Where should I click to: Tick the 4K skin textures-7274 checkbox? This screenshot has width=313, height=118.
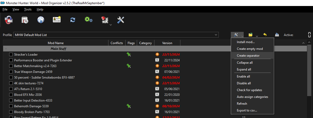[x=11, y=83]
